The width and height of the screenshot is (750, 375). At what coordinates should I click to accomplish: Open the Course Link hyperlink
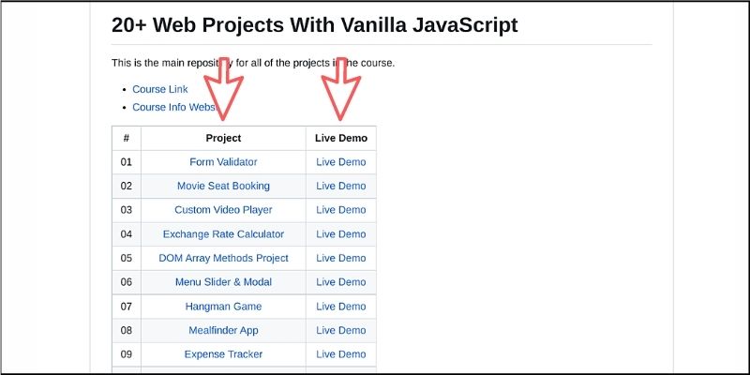pyautogui.click(x=159, y=89)
